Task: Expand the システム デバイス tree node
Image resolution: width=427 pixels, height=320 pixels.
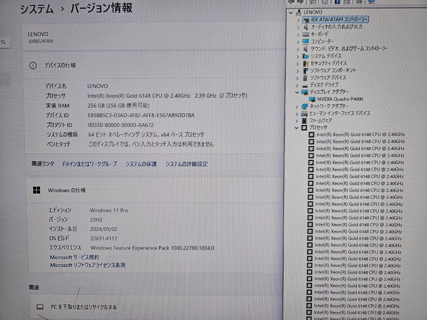Action: click(x=298, y=56)
